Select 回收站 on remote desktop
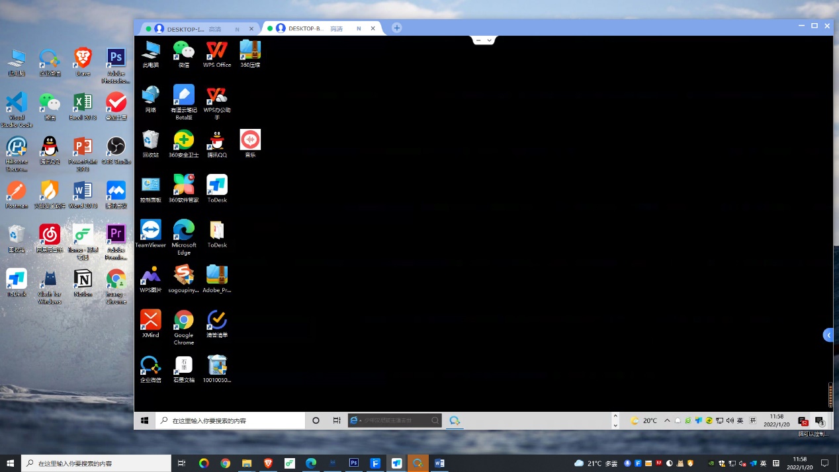This screenshot has height=472, width=839. tap(151, 144)
